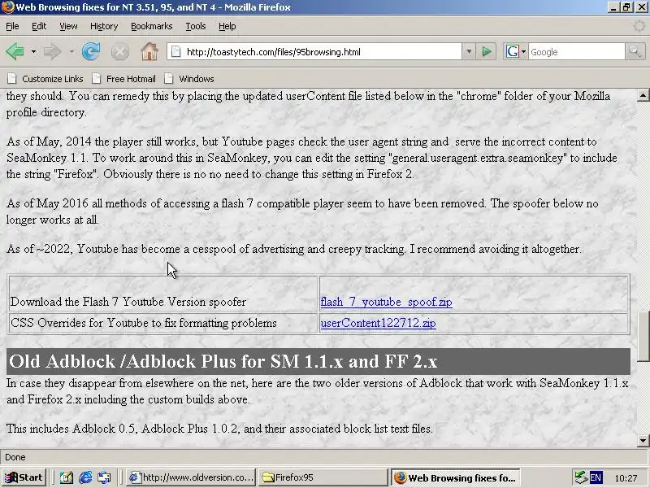Click the Firefox activity throbber icon
Image resolution: width=650 pixels, height=488 pixels.
[641, 26]
